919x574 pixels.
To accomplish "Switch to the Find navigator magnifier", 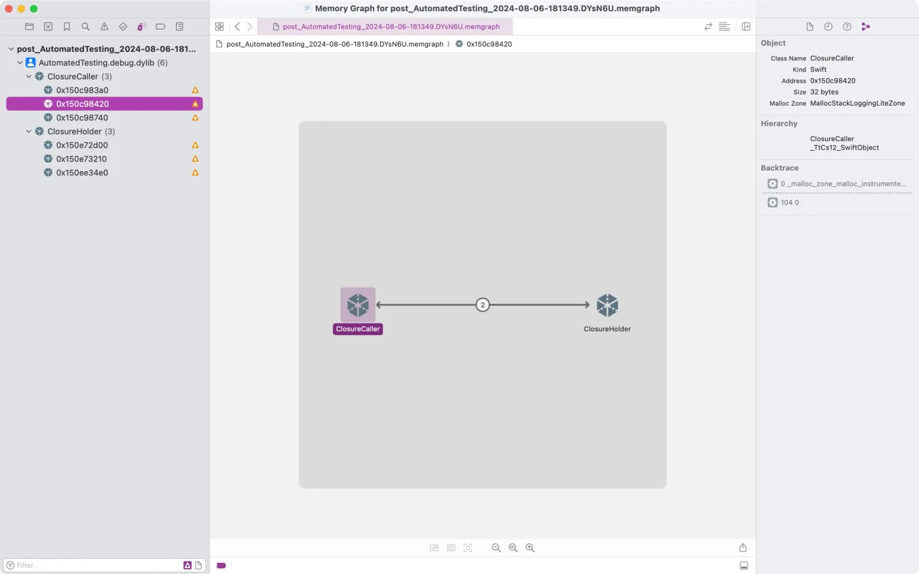I will pyautogui.click(x=85, y=27).
